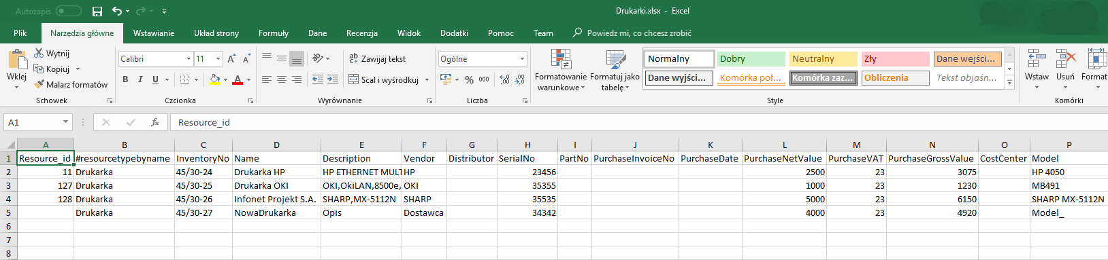Viewport: 1108px width, 260px height.
Task: Click Scal i wyśrodkuj button
Action: (x=384, y=79)
